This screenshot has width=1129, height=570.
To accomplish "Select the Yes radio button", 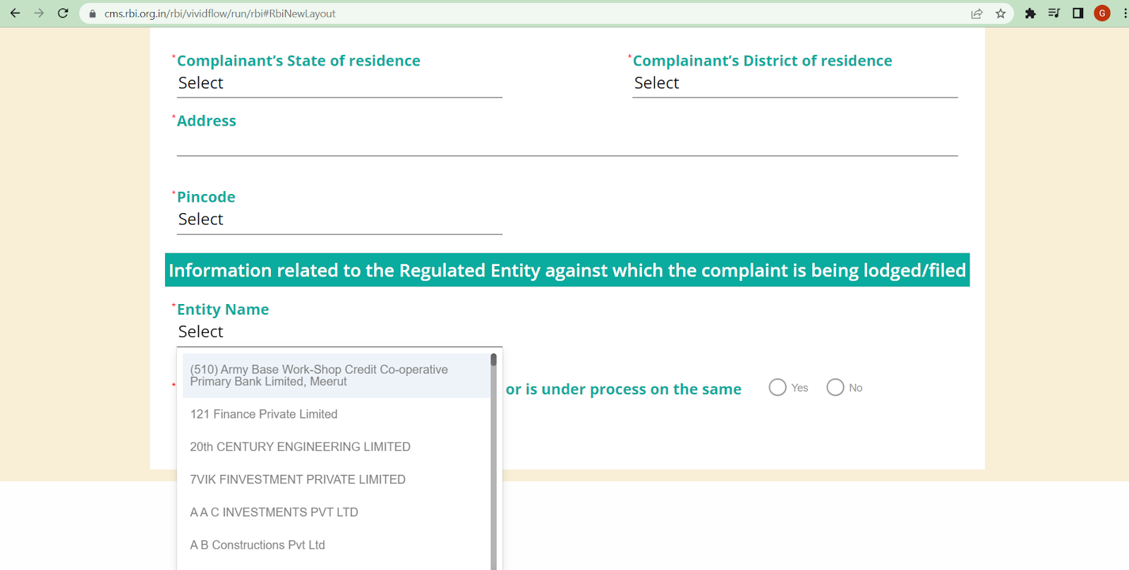I will tap(778, 387).
